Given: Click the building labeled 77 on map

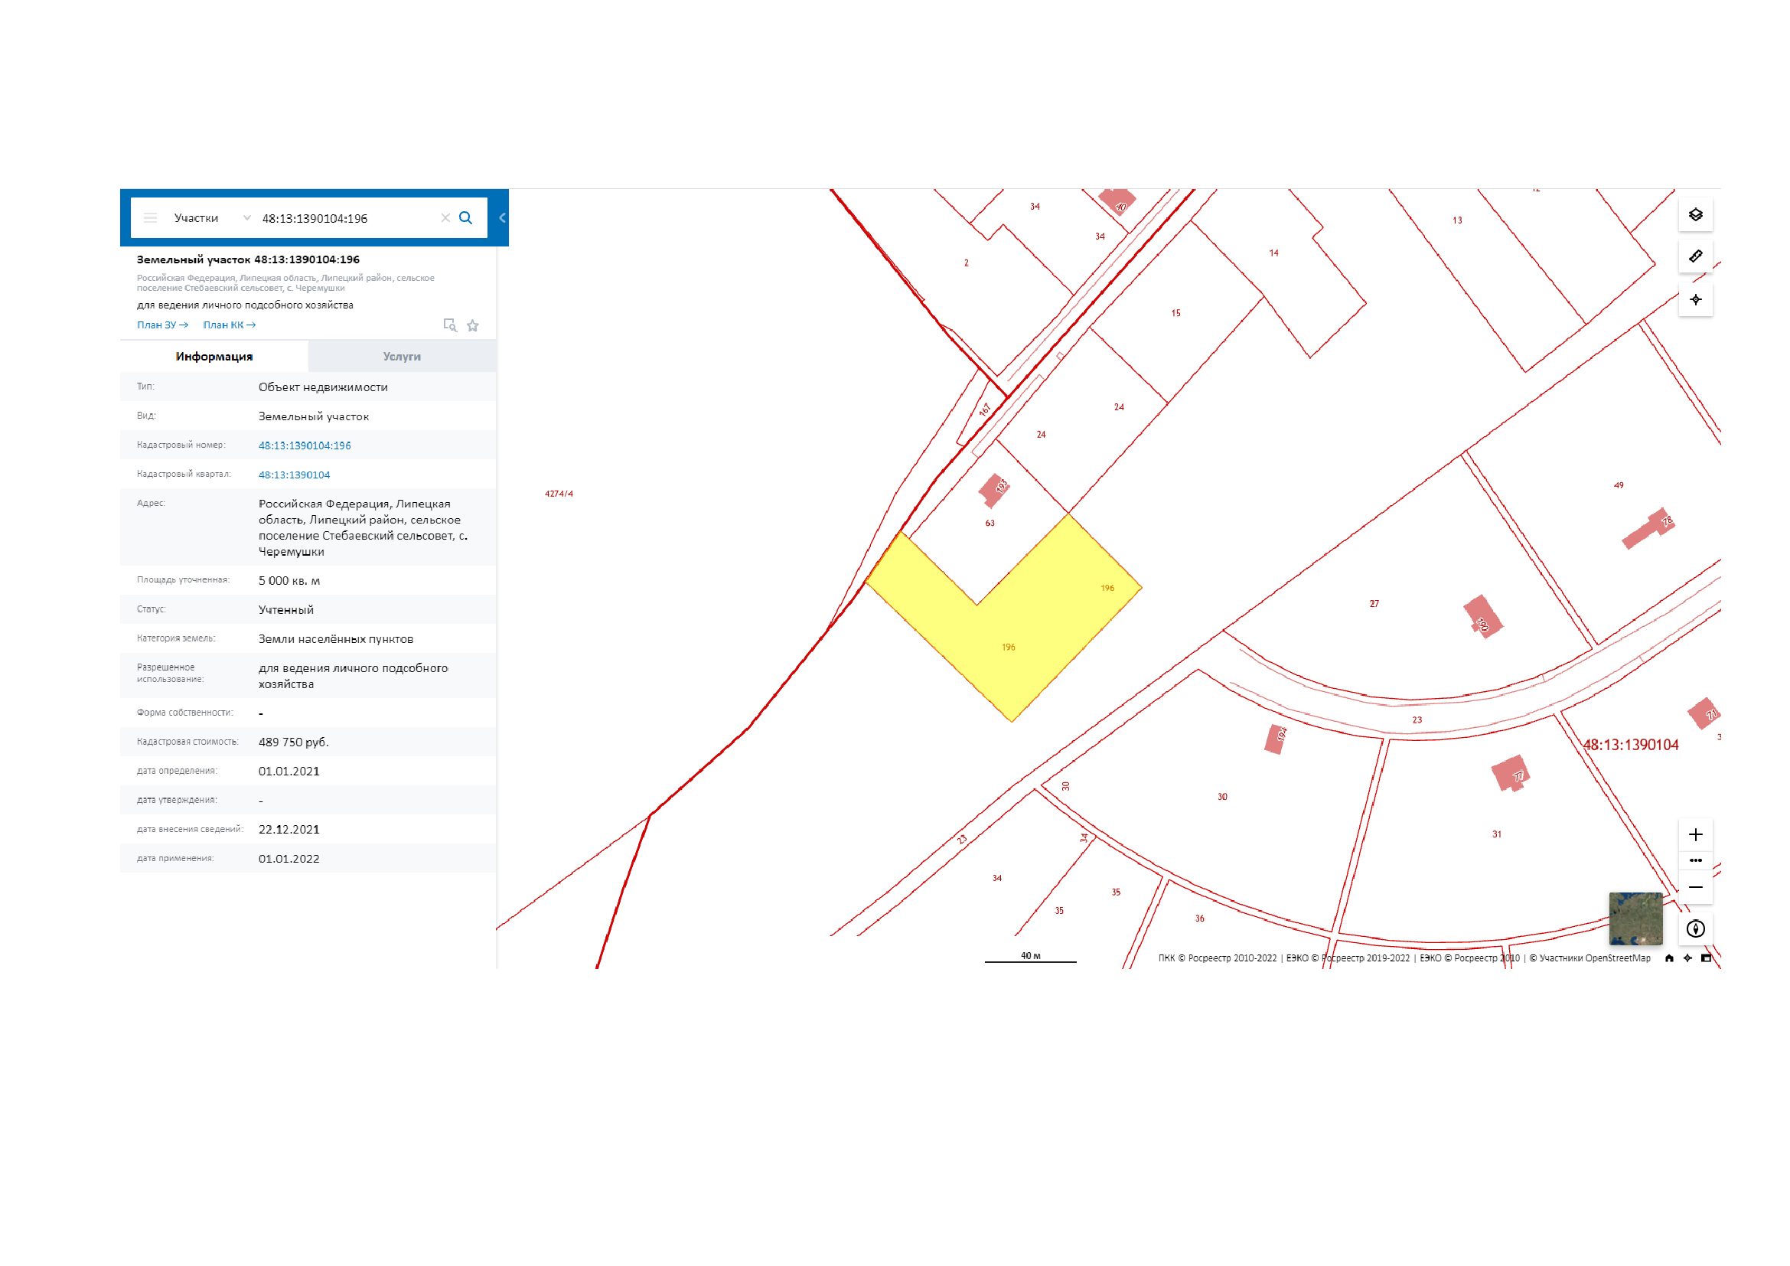Looking at the screenshot, I should point(1511,774).
